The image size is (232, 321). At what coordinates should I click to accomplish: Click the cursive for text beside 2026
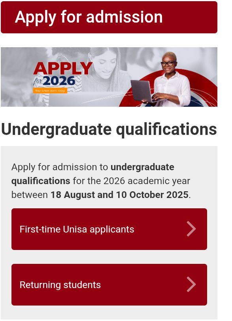tap(38, 81)
